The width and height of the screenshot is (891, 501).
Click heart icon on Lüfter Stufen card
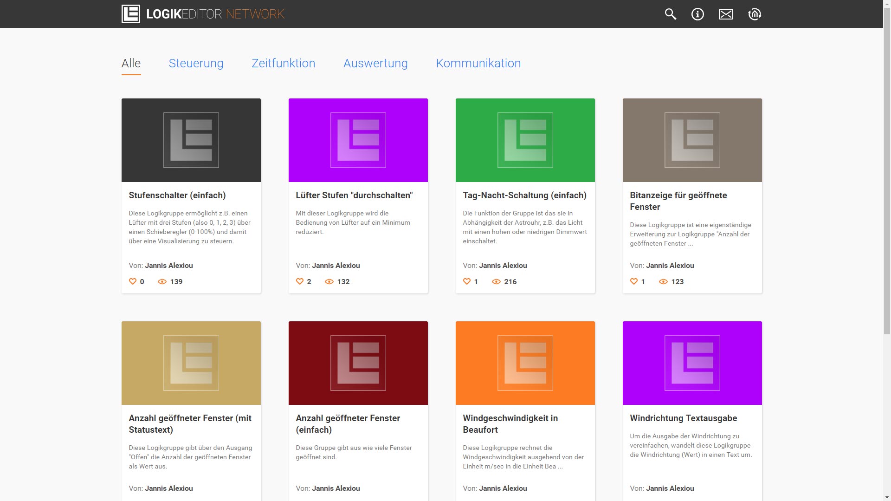[x=300, y=281]
